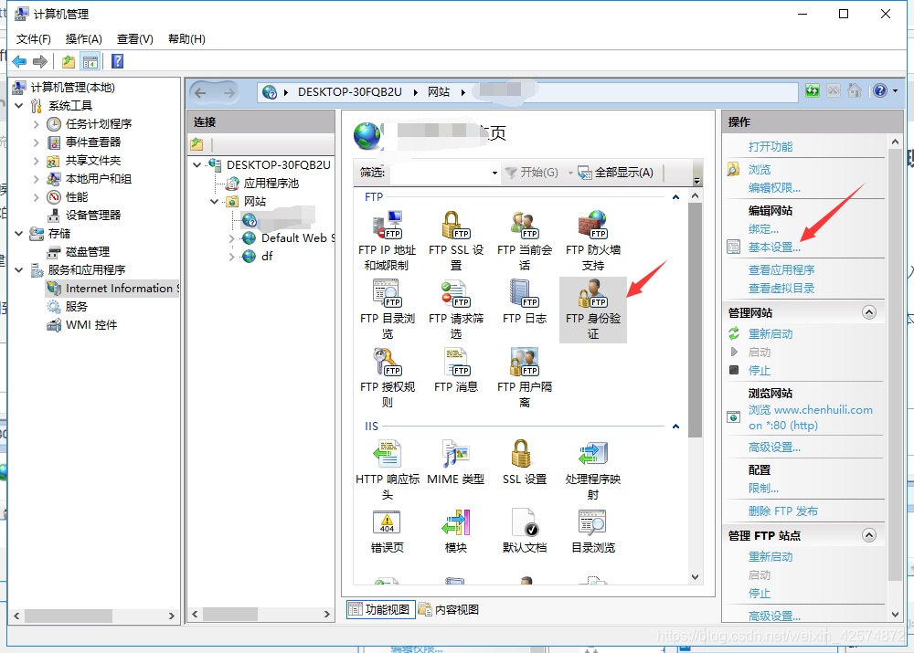Viewport: 914px width, 653px height.
Task: Open the default document (默认文档) feature
Action: 524,531
